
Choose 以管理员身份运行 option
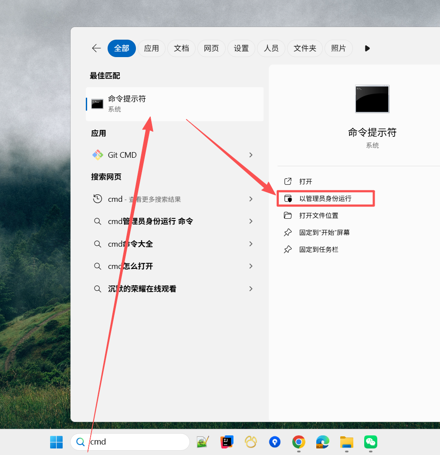326,198
